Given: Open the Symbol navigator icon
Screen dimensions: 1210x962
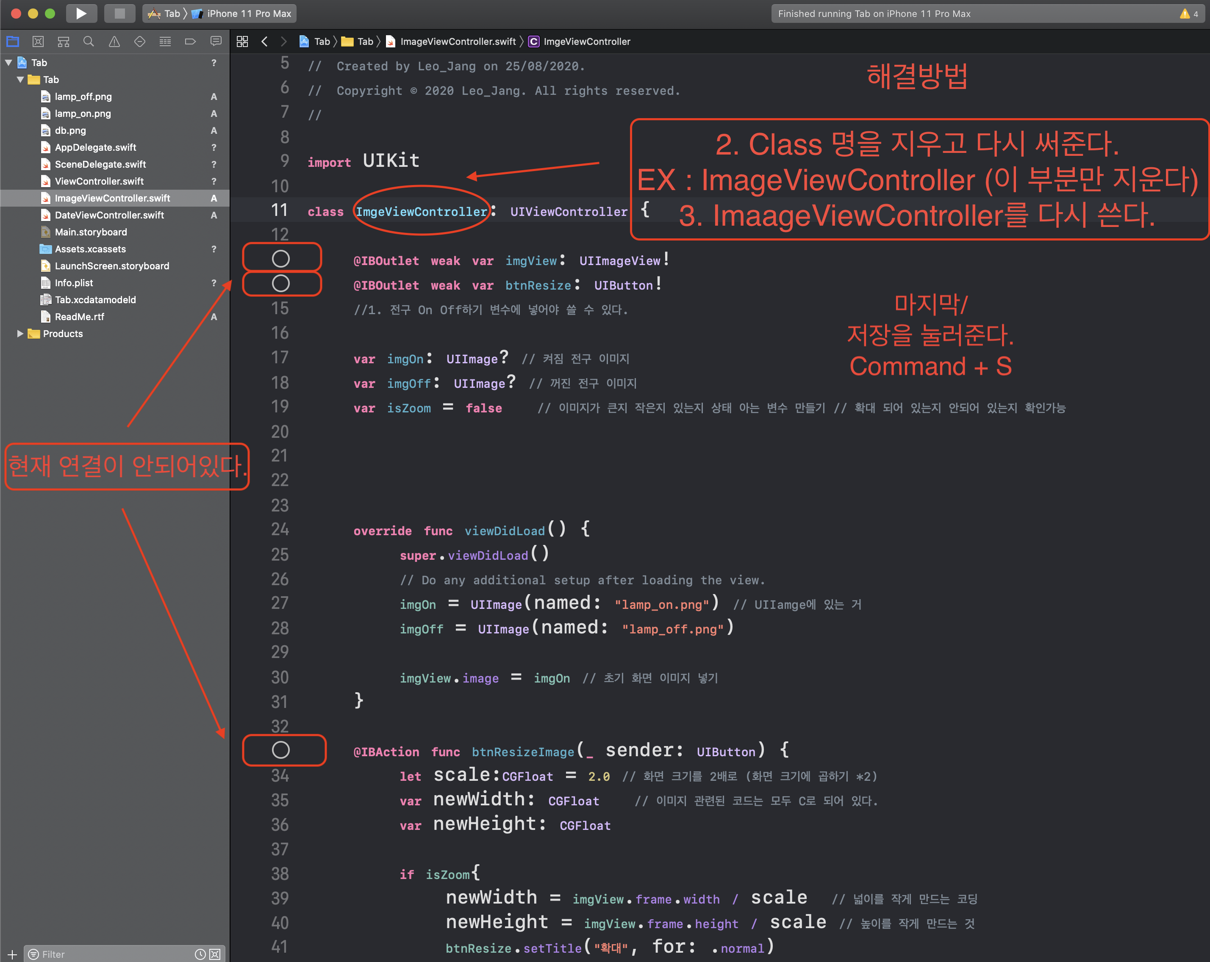Looking at the screenshot, I should point(64,41).
